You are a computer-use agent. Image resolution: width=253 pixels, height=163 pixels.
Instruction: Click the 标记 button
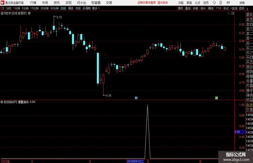pyautogui.click(x=226, y=8)
